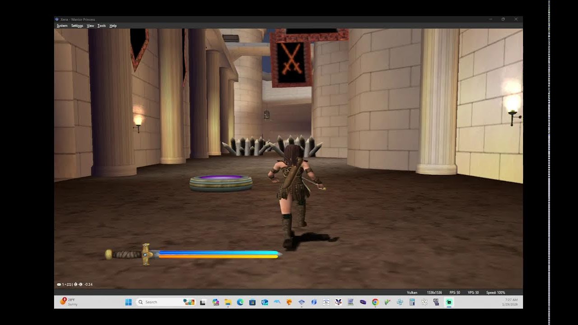The height and width of the screenshot is (325, 578).
Task: Open the Help menu
Action: coord(113,26)
